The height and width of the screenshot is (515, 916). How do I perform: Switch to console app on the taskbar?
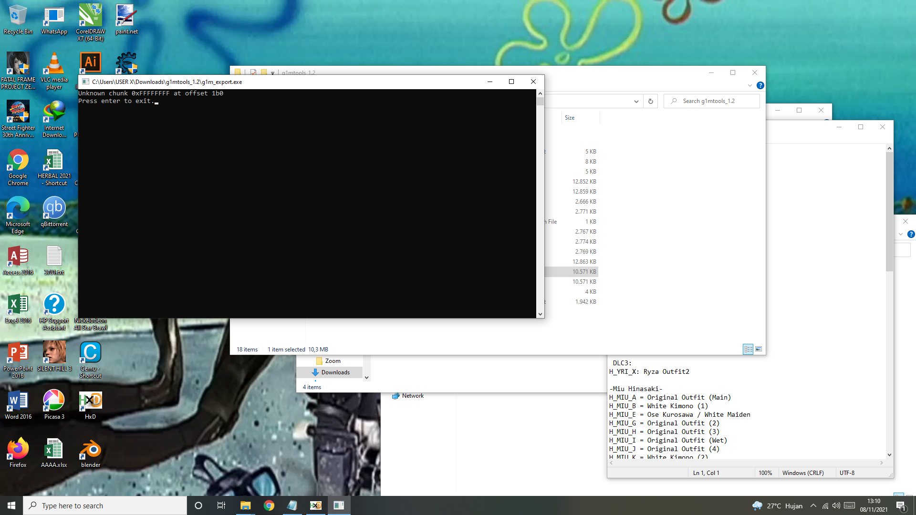pyautogui.click(x=339, y=505)
